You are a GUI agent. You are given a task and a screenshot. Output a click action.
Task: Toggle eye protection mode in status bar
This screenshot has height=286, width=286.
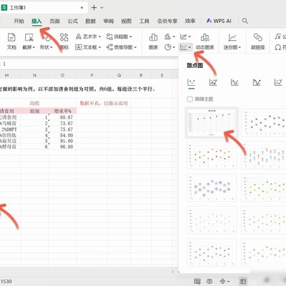pos(209,281)
